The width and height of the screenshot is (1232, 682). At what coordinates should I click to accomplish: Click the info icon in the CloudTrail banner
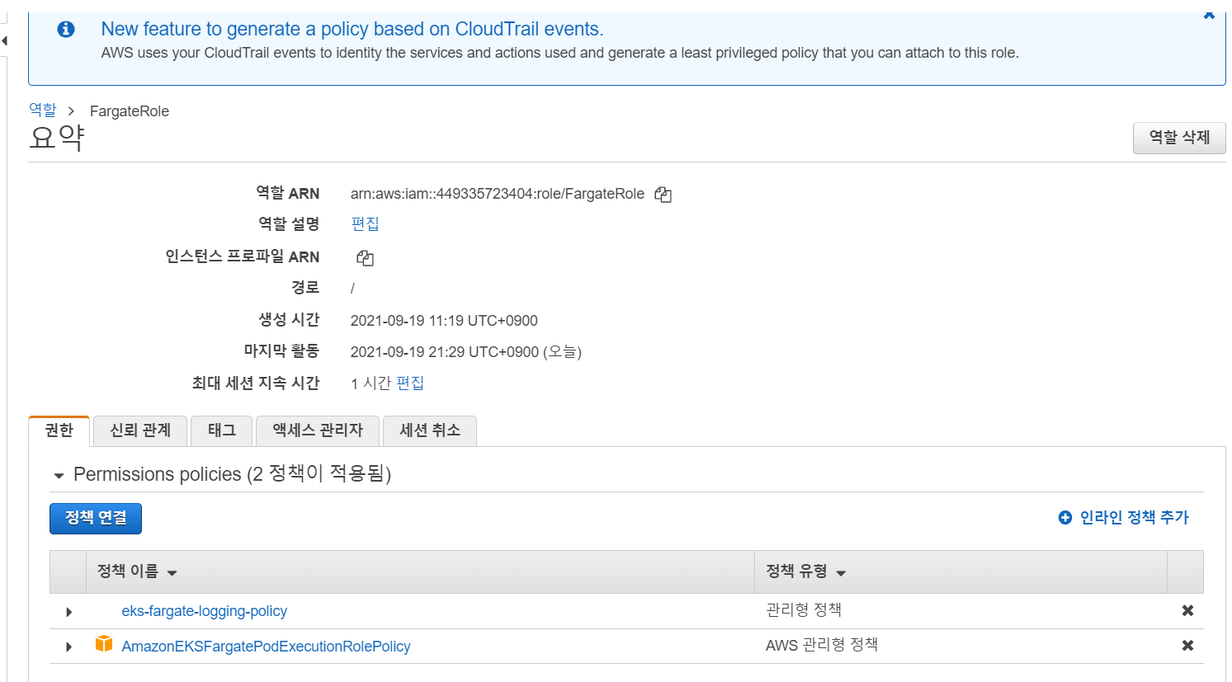tap(65, 29)
